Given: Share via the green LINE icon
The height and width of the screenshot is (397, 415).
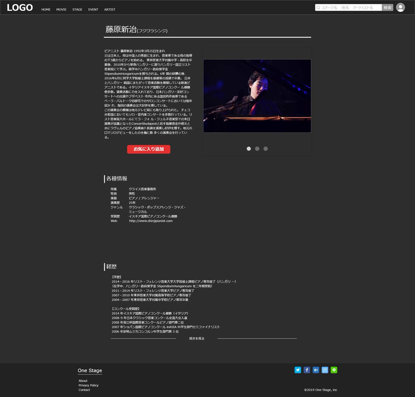Looking at the screenshot, I should 334,370.
